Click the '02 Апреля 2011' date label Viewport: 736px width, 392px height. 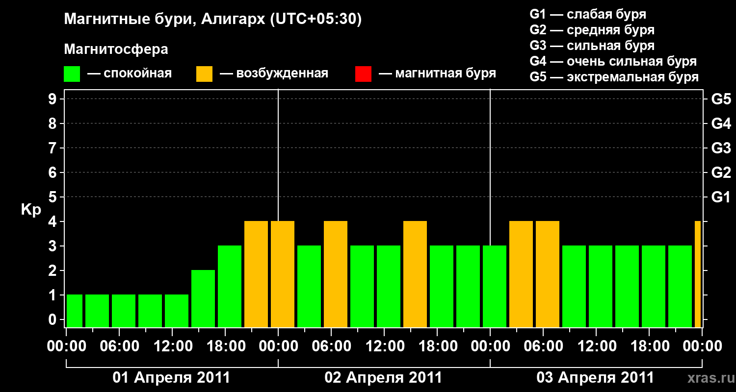tap(383, 377)
